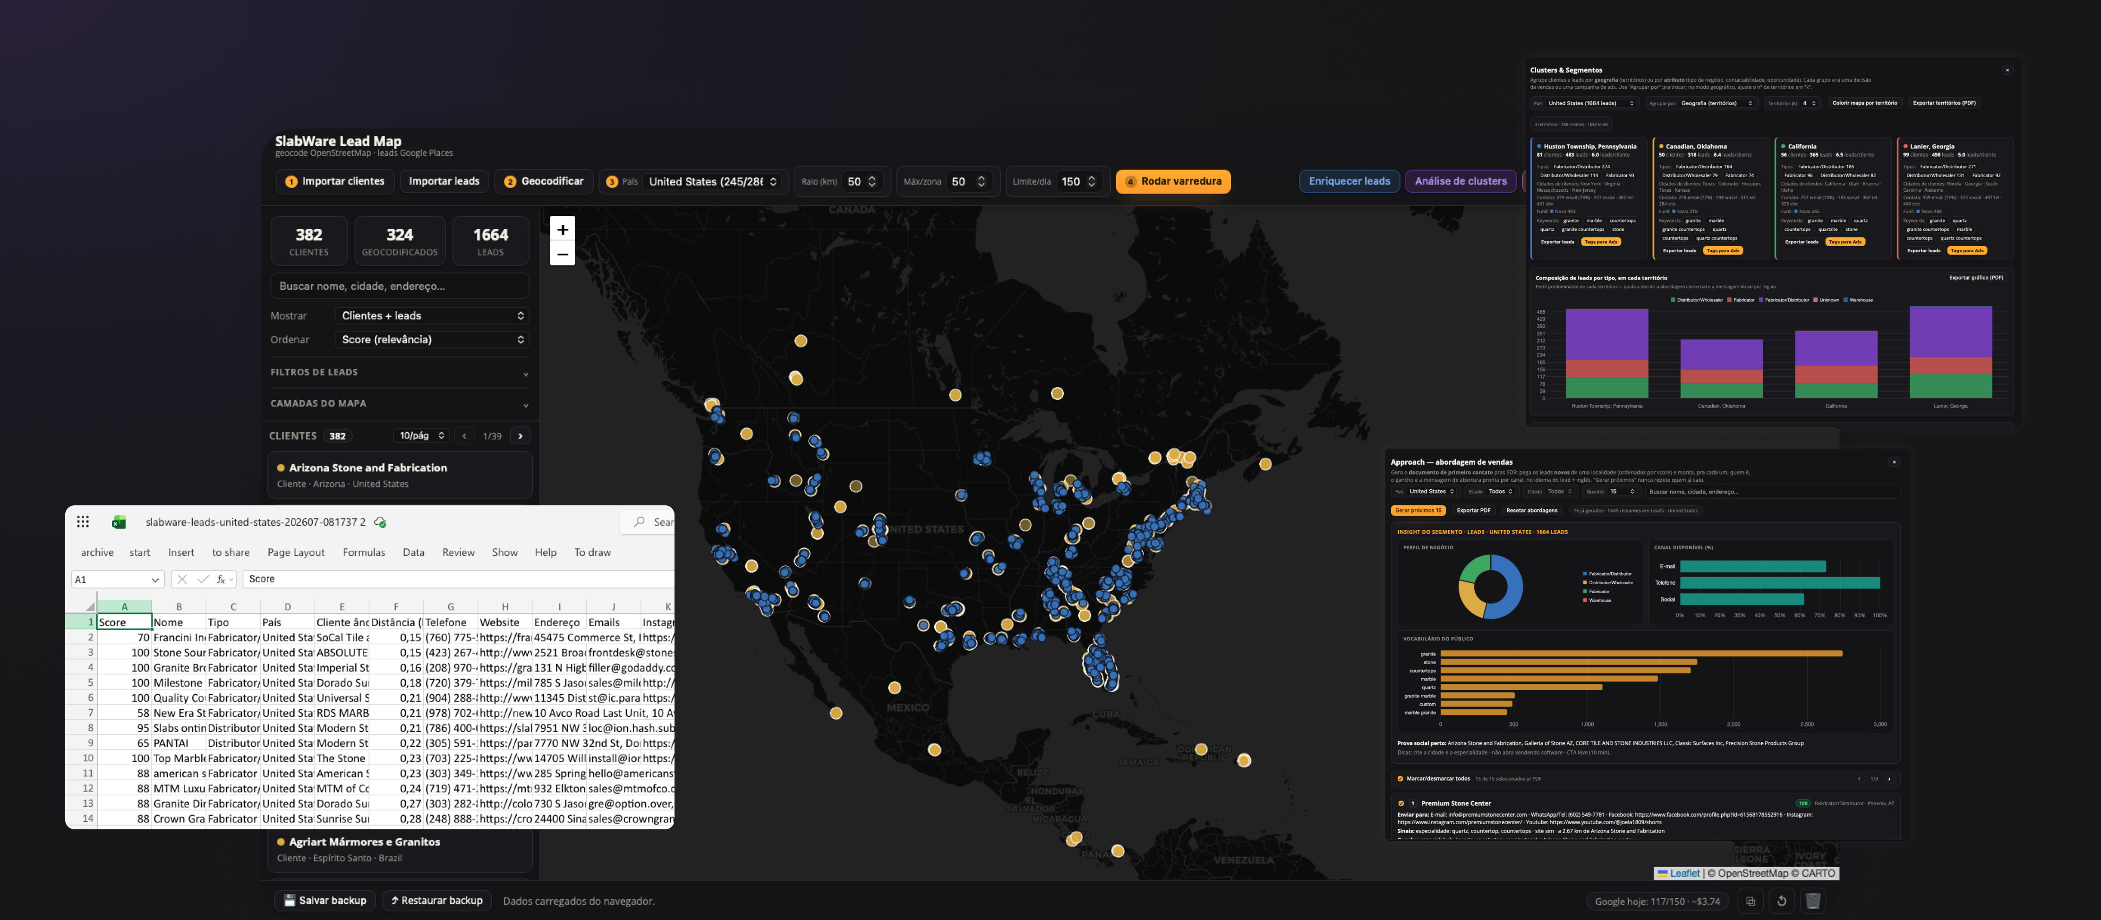This screenshot has height=920, width=2101.
Task: Close the Clusters & Segmentos panel
Action: 2007,70
